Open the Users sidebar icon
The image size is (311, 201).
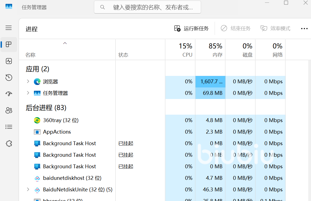coord(9,111)
